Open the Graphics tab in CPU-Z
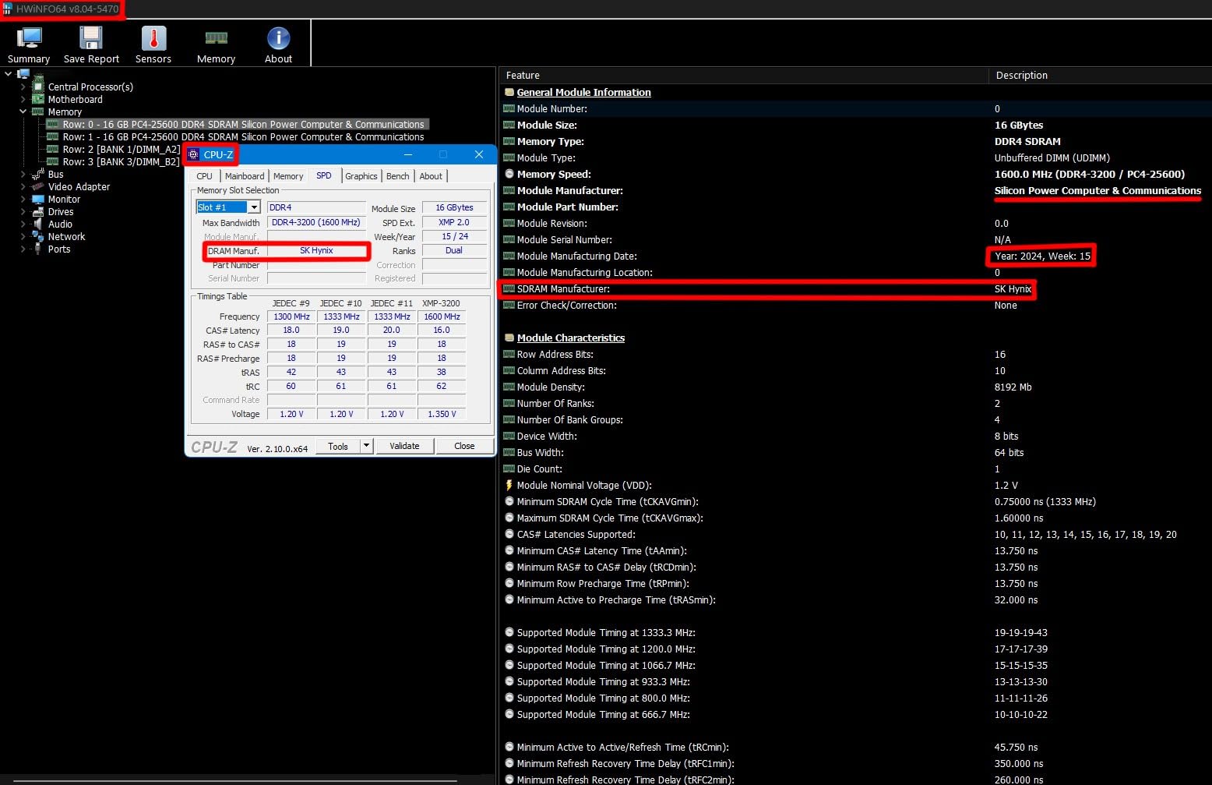 click(x=361, y=176)
